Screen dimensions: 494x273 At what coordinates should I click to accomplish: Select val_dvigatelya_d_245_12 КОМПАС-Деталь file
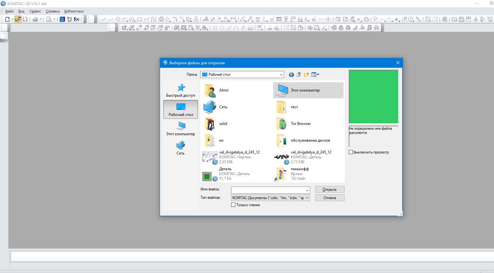(308, 157)
